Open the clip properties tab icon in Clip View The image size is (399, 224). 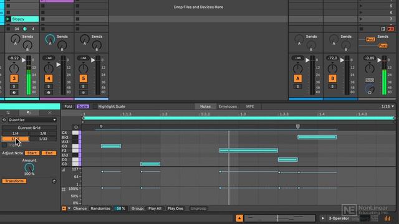pos(8,113)
